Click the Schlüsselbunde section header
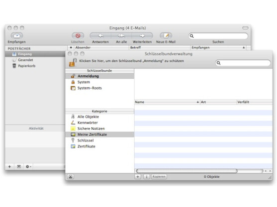This screenshot has height=207, width=277. 99,71
